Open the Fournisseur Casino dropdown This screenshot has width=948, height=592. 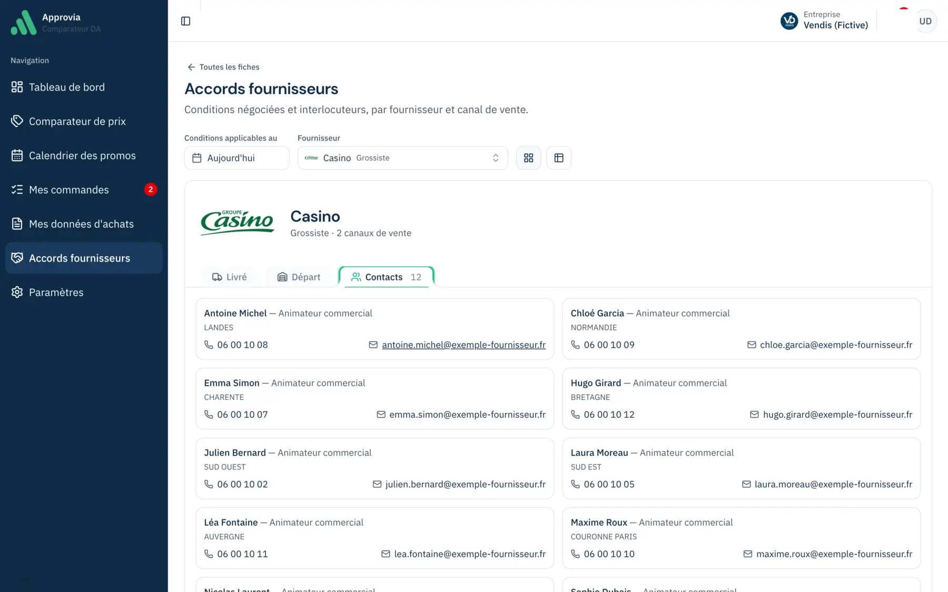pos(403,158)
